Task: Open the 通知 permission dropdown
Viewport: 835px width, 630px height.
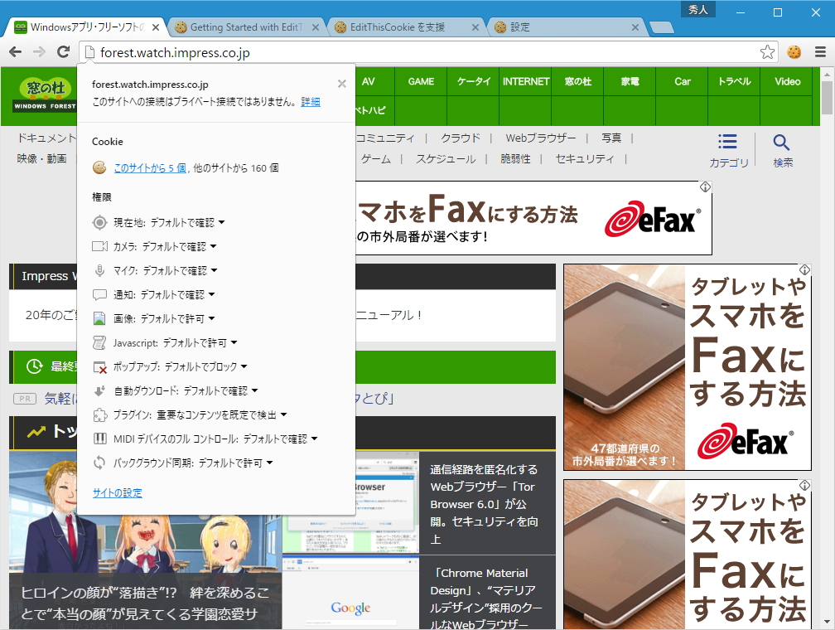Action: (211, 294)
